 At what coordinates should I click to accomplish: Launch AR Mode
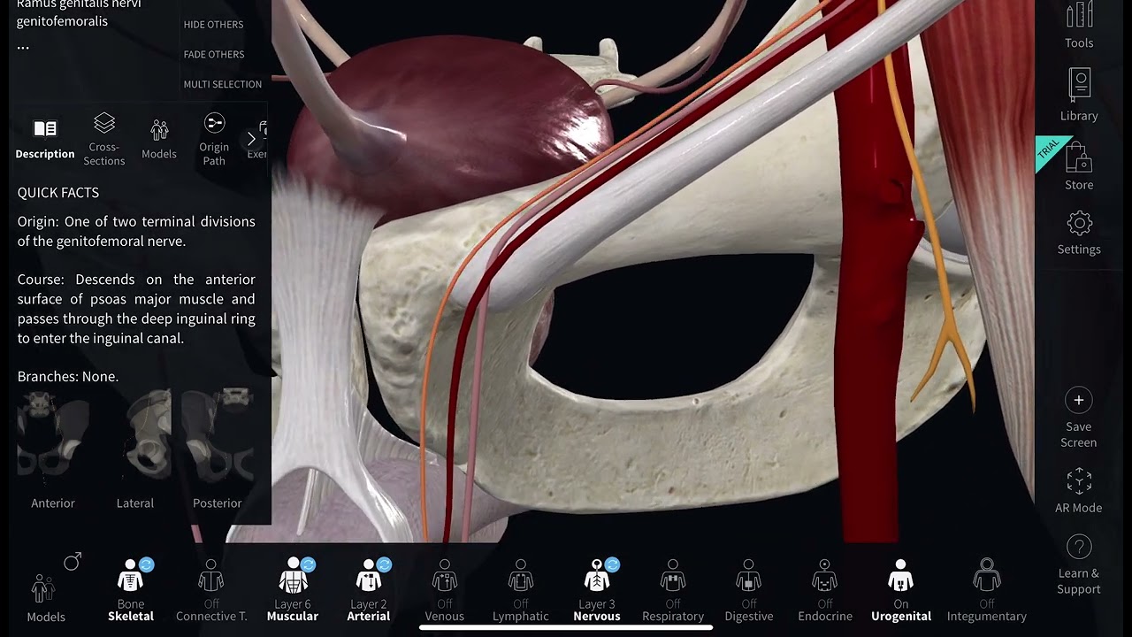pyautogui.click(x=1079, y=491)
